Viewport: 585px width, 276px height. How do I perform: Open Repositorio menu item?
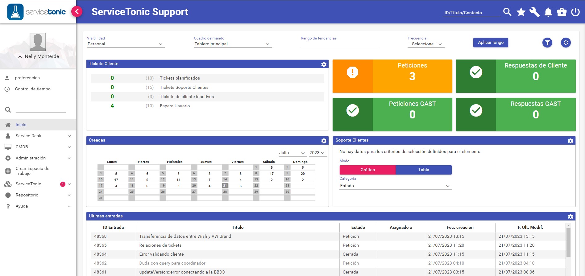coord(27,195)
